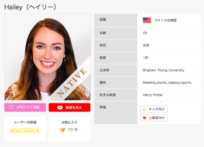Click the 70 件 favorites count

point(73,130)
